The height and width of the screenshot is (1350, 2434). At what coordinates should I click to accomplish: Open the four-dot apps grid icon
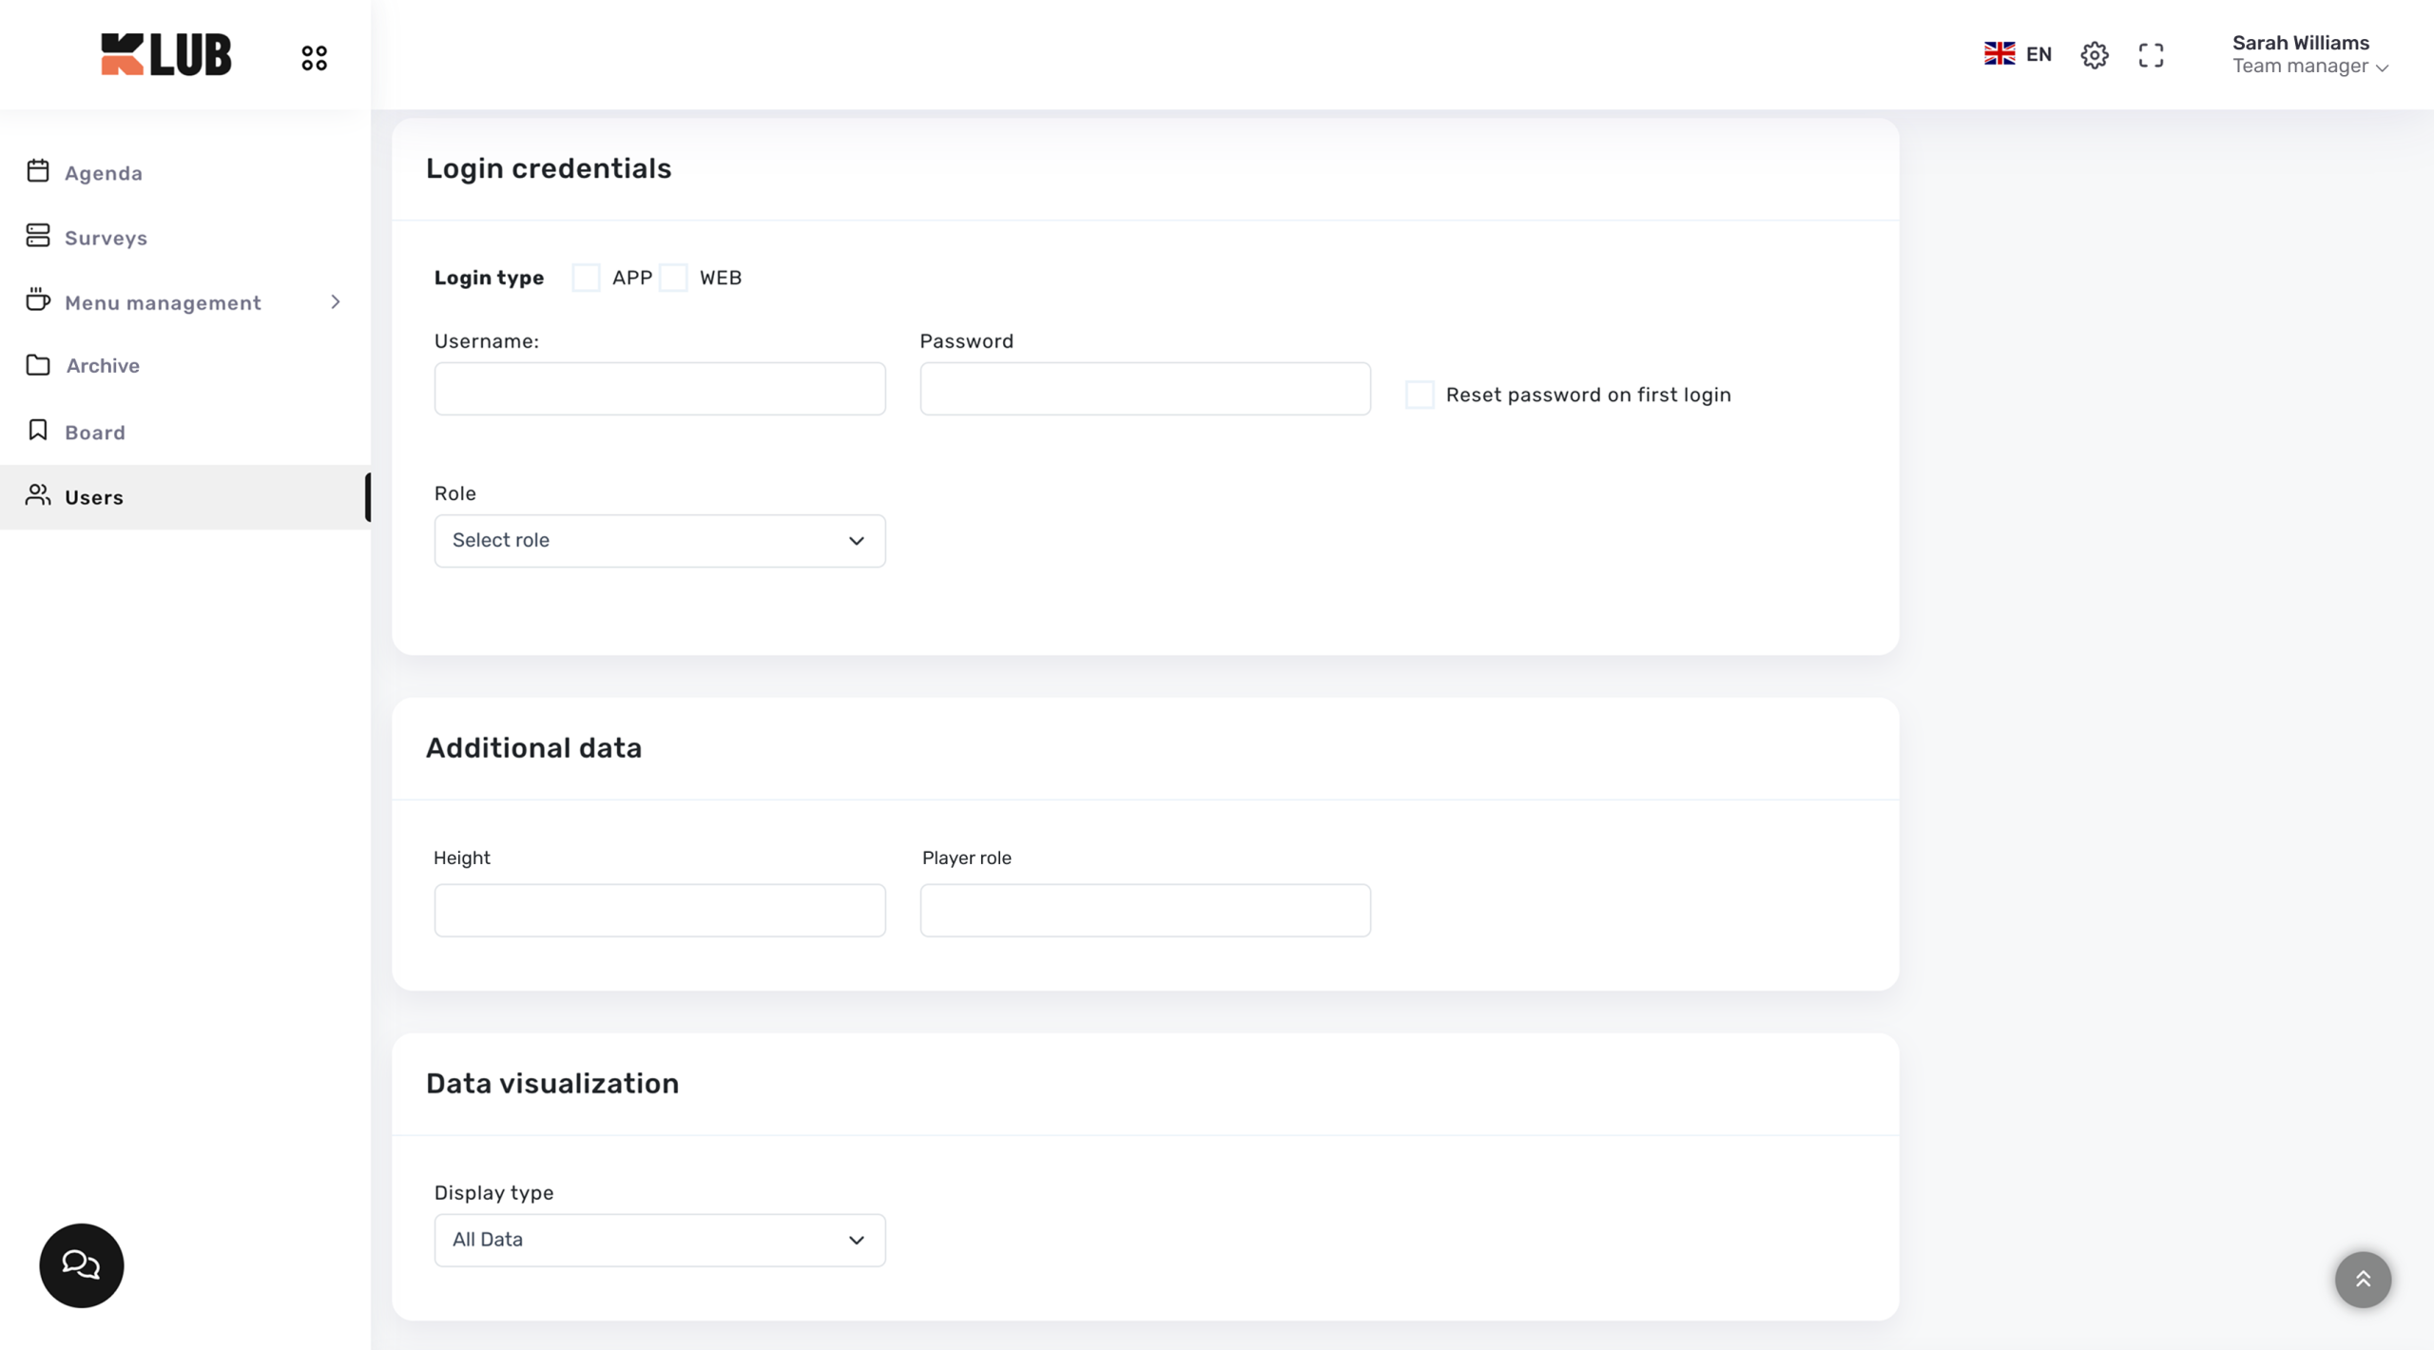[314, 58]
